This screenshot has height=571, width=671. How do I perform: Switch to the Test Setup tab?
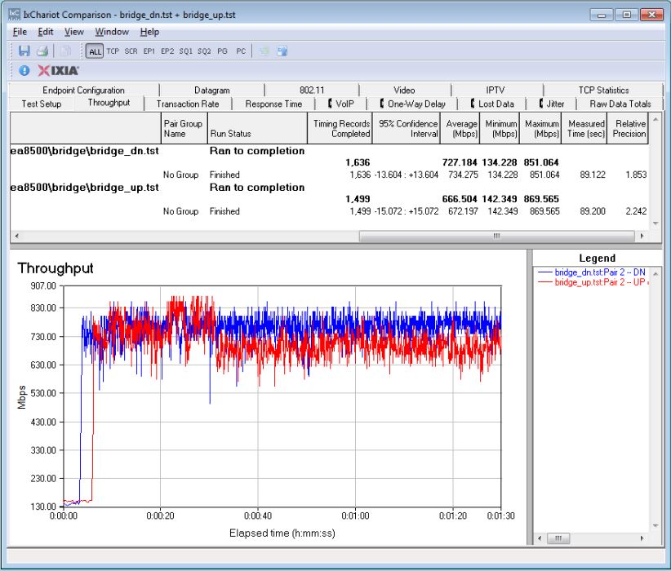tap(42, 104)
